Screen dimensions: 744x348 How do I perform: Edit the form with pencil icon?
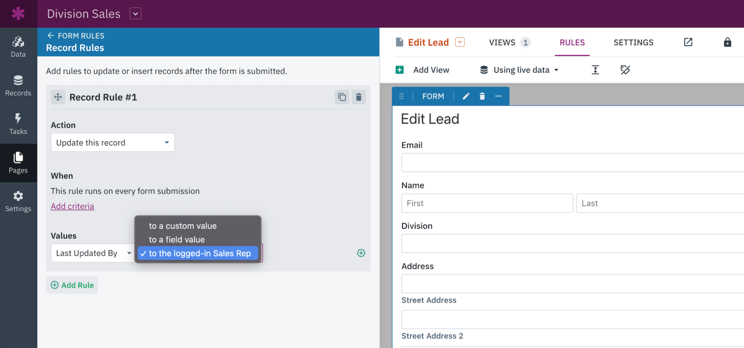click(466, 96)
